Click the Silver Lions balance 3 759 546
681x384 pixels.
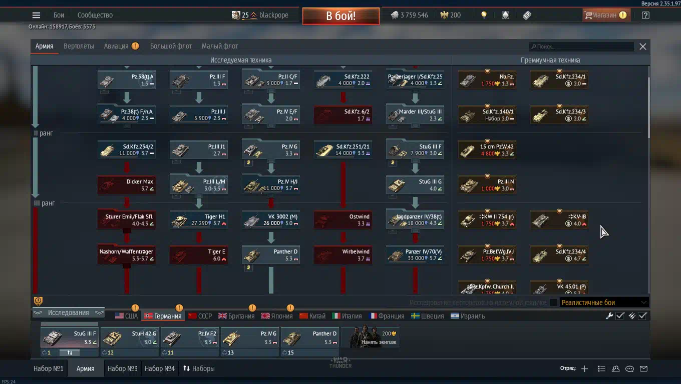410,15
